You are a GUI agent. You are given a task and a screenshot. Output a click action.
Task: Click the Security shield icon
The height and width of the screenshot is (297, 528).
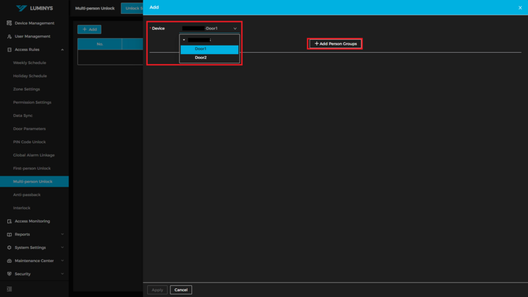9,274
